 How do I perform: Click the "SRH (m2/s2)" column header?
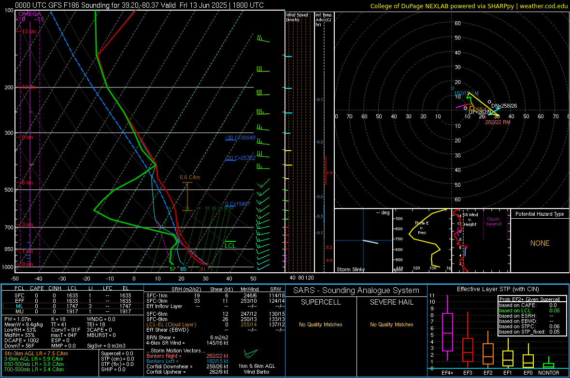[x=186, y=289]
